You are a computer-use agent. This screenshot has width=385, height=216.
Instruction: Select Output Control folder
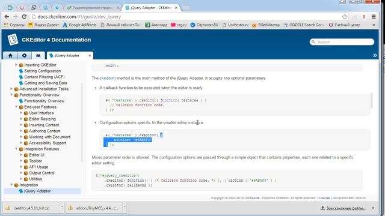coord(42,173)
